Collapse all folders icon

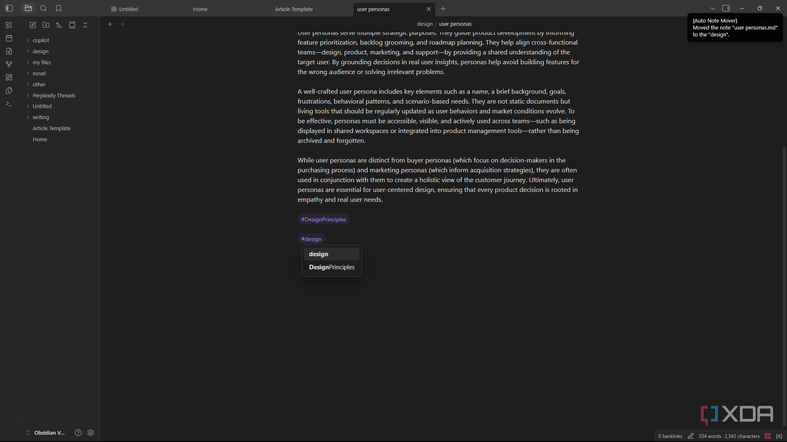point(85,25)
